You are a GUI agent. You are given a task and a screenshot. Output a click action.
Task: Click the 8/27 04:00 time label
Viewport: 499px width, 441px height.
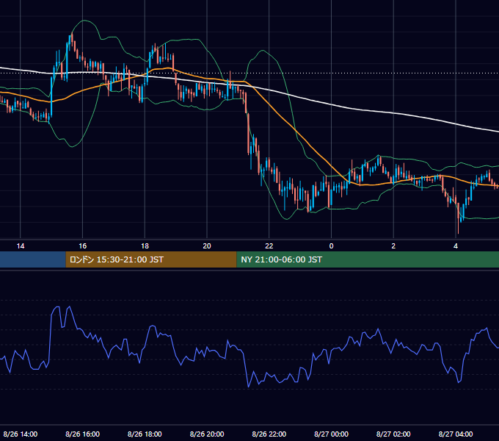pyautogui.click(x=456, y=434)
